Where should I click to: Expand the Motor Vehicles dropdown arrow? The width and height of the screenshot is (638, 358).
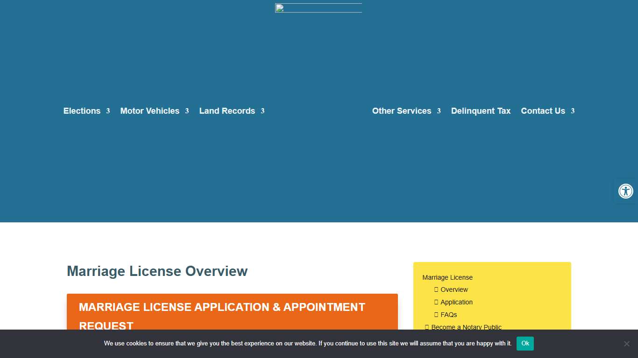pos(187,111)
